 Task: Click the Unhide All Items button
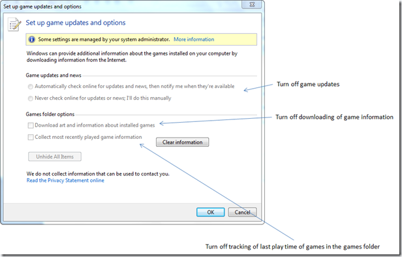[55, 157]
